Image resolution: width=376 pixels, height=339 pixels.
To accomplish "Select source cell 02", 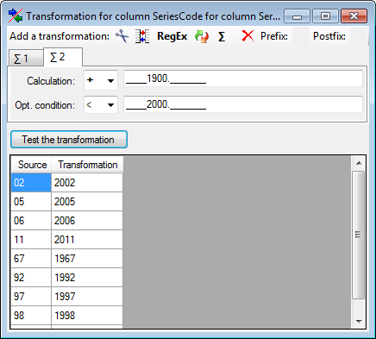I will click(31, 183).
